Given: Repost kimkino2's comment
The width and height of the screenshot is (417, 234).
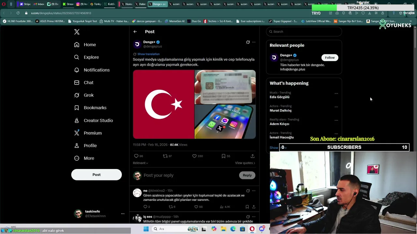Looking at the screenshot, I should click(170, 207).
